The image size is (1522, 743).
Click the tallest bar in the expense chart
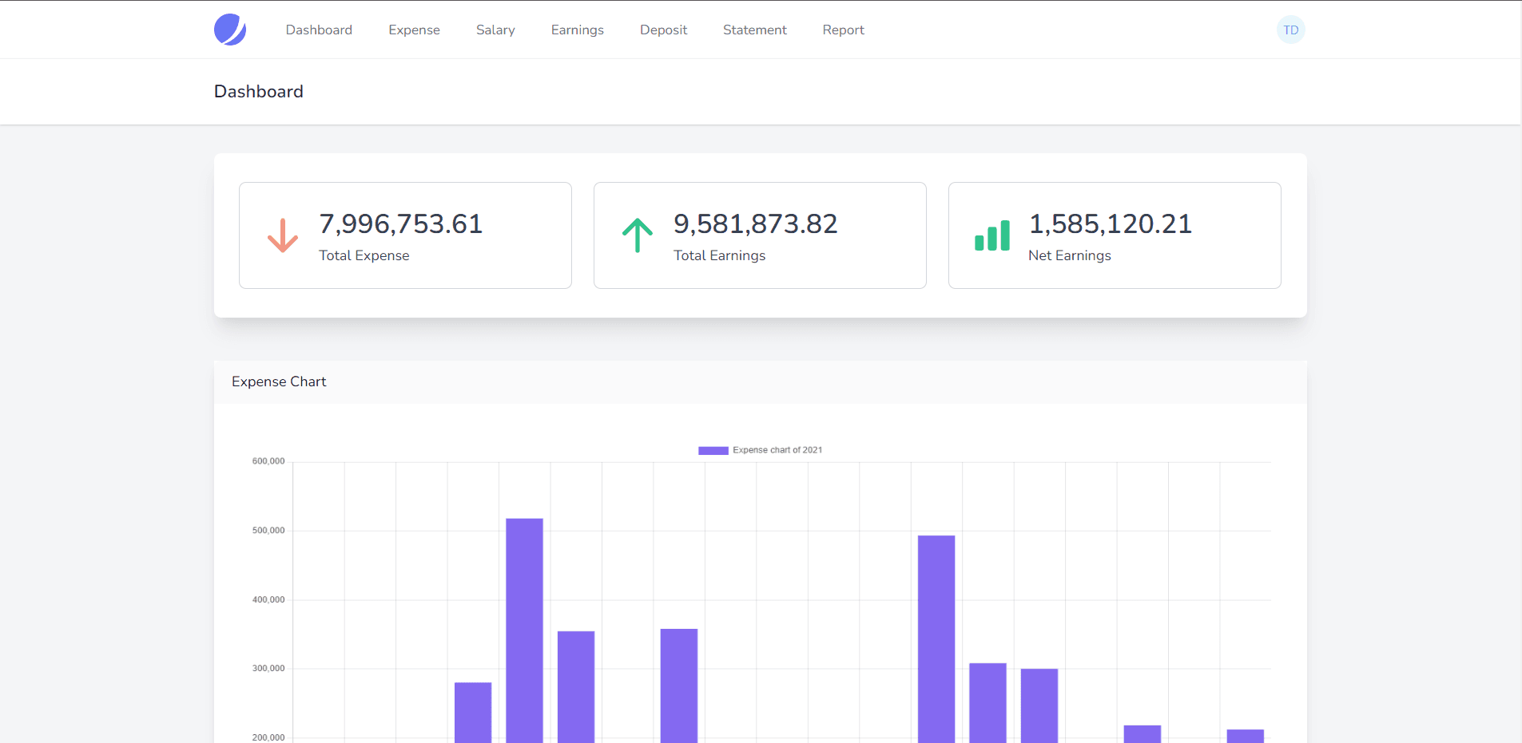pos(524,630)
